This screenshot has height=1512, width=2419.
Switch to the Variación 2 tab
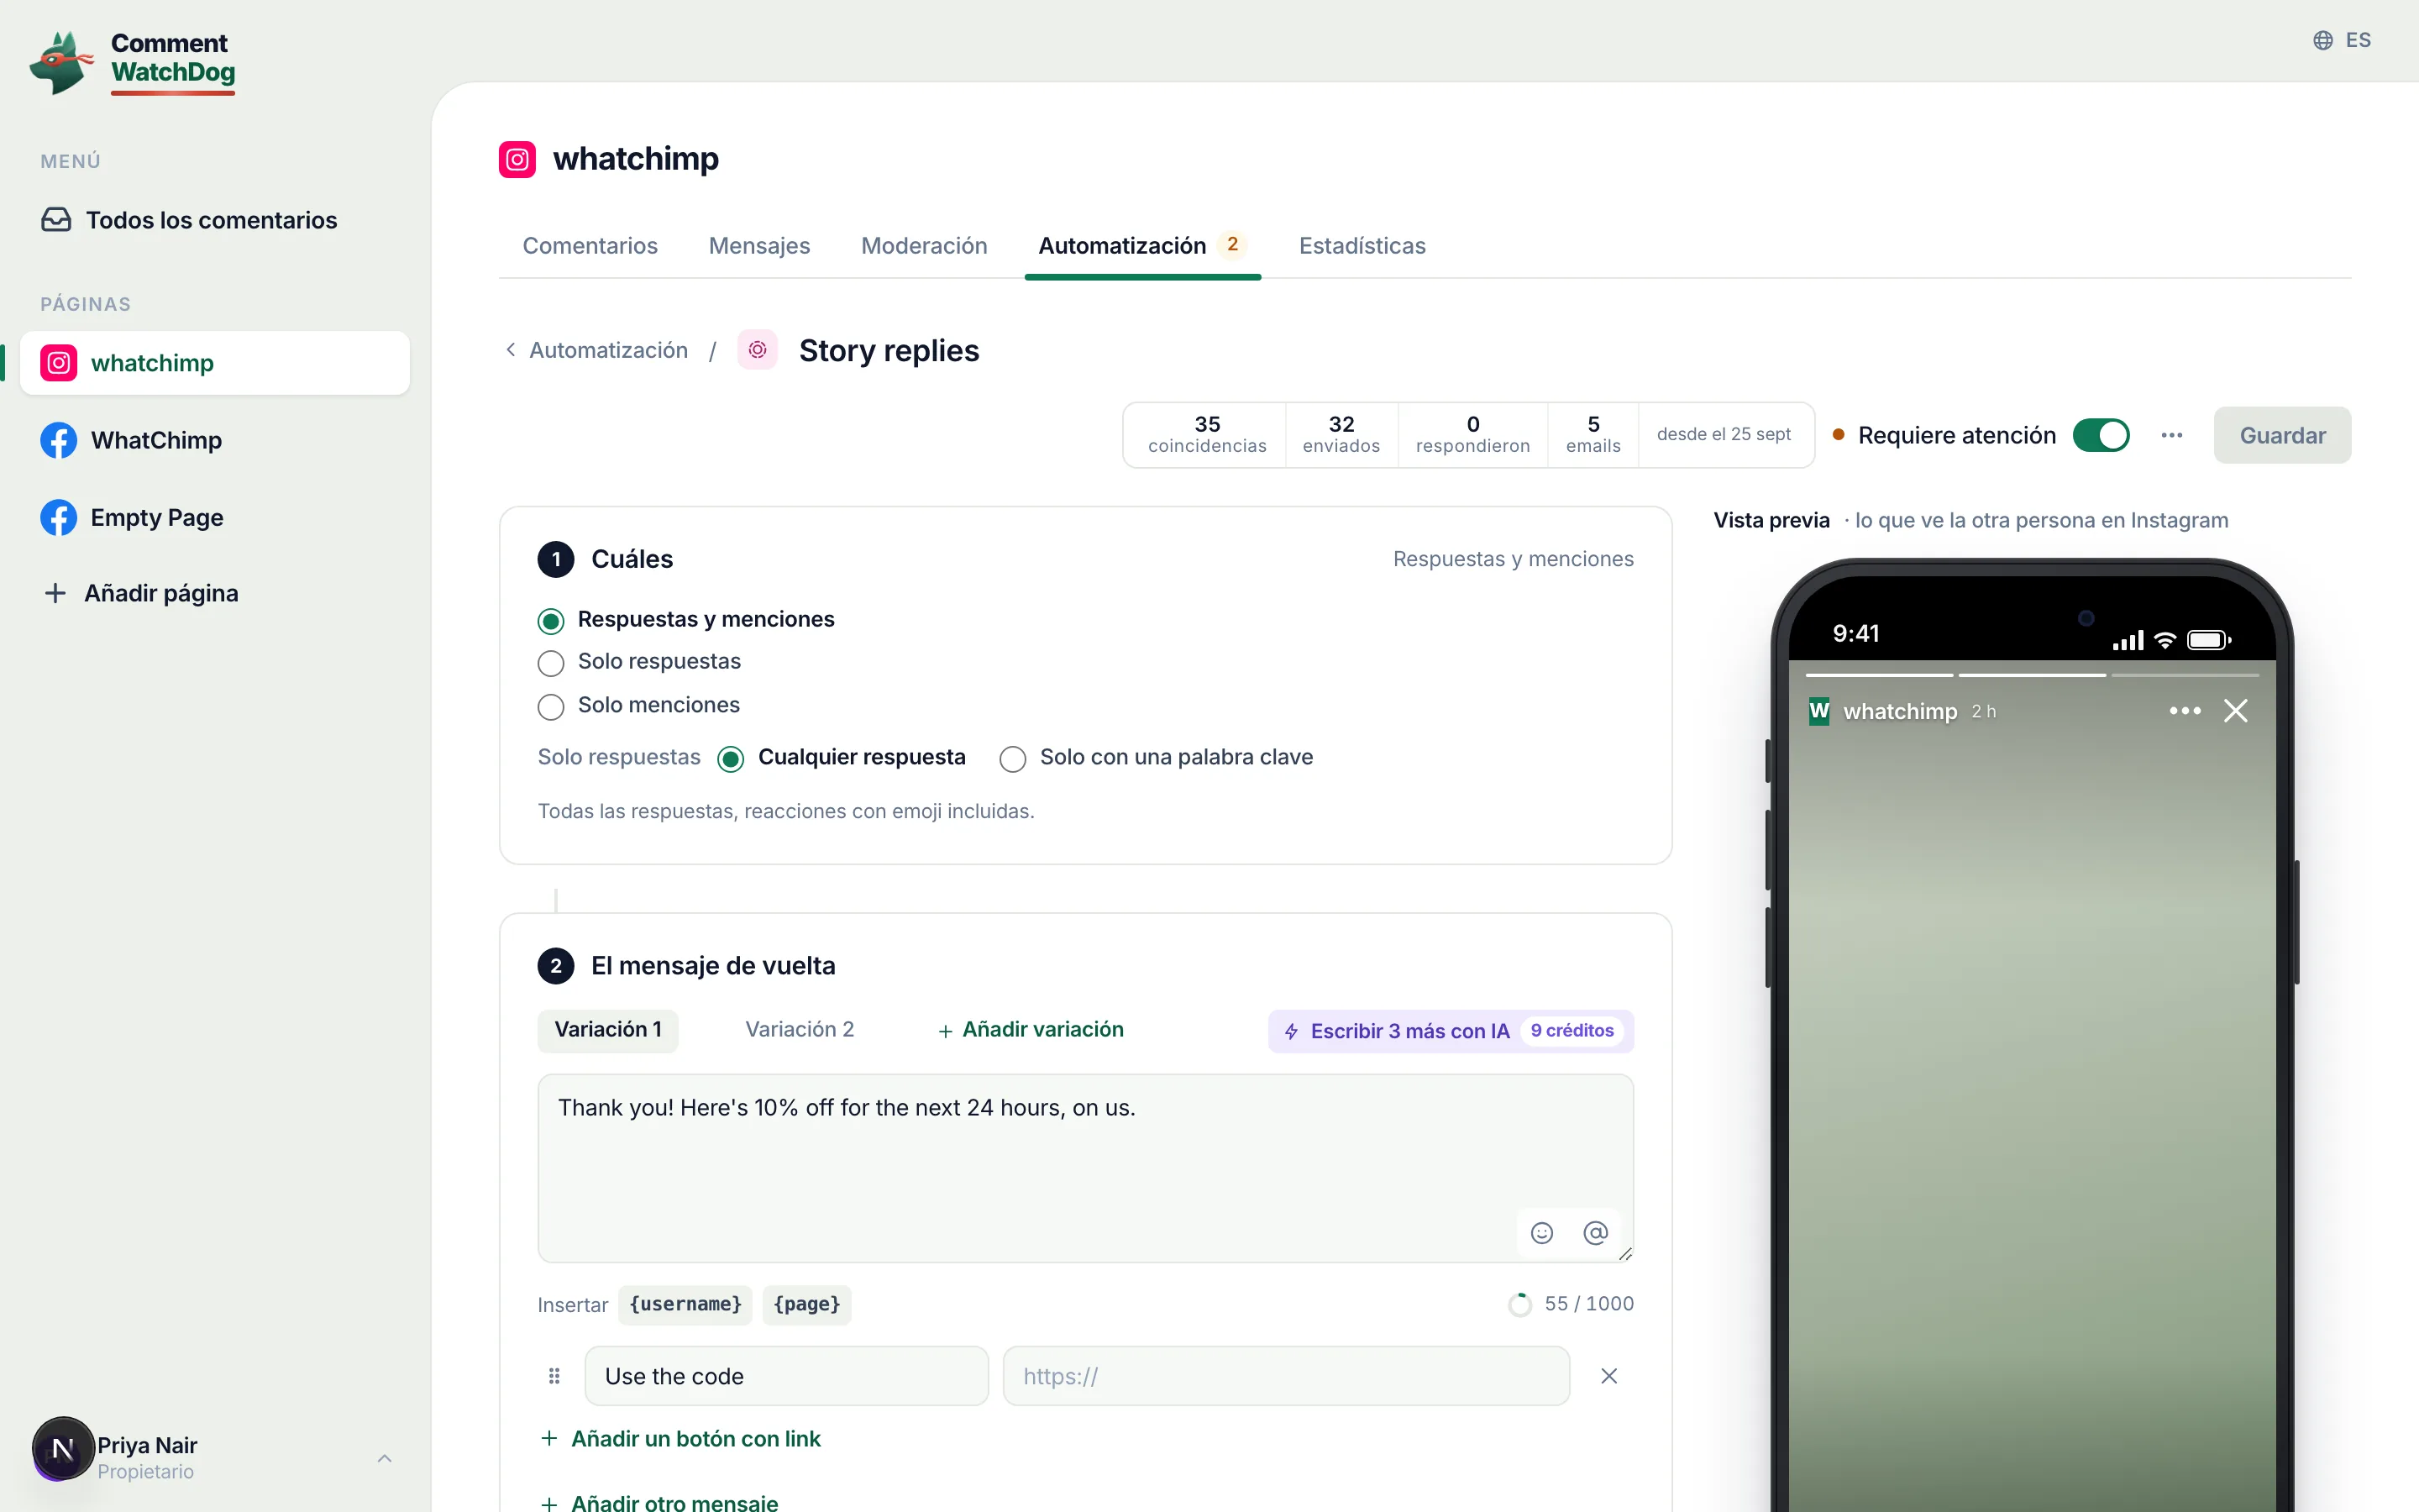tap(800, 1030)
